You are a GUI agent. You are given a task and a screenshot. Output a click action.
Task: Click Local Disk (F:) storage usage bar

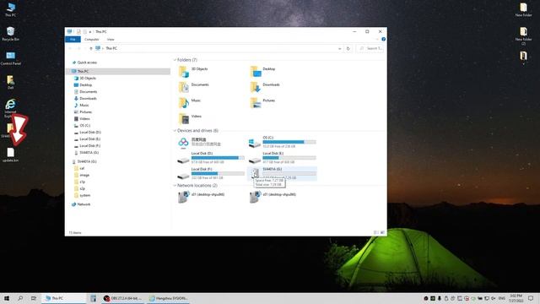(x=218, y=174)
